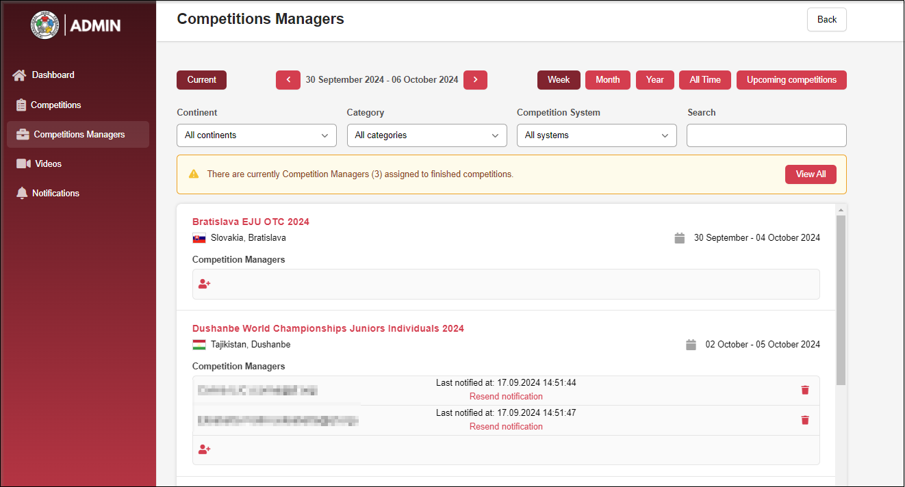Delete the second Dushanbe competition manager
The image size is (905, 487).
[805, 420]
